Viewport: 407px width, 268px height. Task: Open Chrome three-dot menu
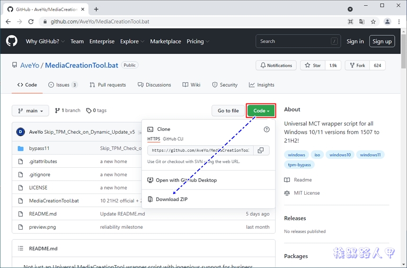(399, 22)
